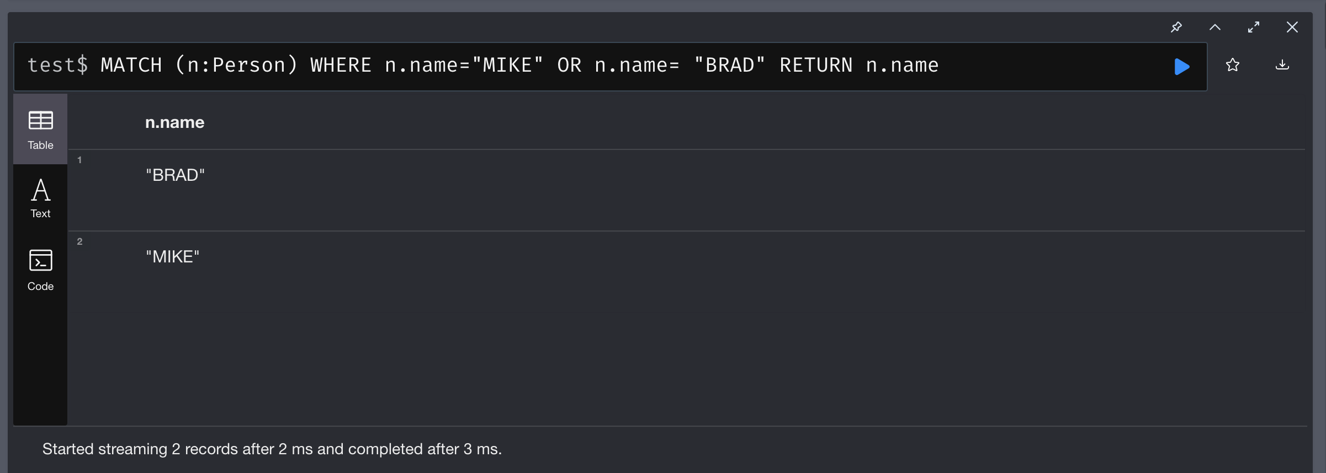
Task: Click the test$ database prompt
Action: coord(57,65)
